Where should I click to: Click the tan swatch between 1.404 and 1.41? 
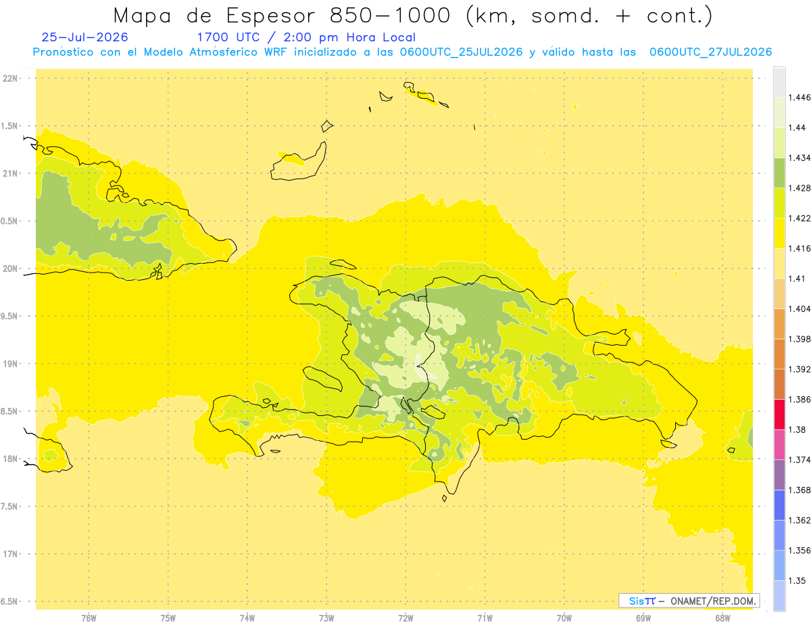pyautogui.click(x=779, y=294)
